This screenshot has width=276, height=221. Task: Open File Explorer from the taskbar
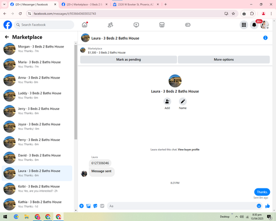tap(26, 217)
